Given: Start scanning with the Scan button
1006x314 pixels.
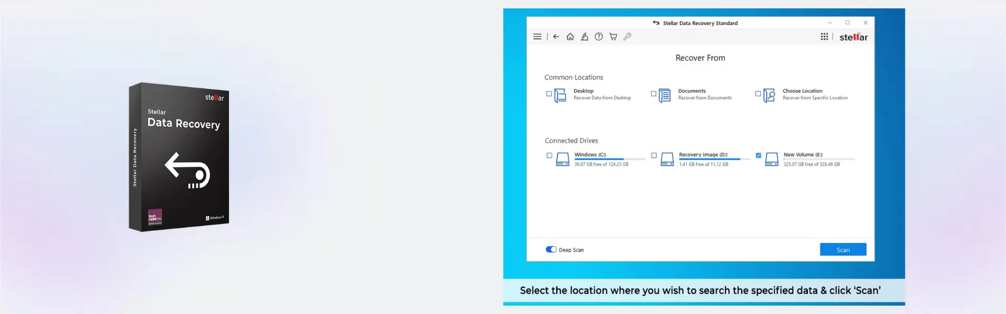Looking at the screenshot, I should point(843,250).
